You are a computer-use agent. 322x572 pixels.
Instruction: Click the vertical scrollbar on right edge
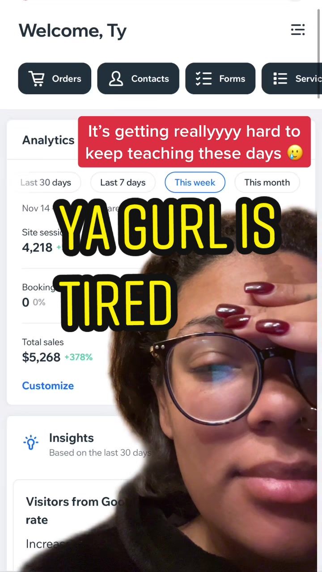[319, 49]
